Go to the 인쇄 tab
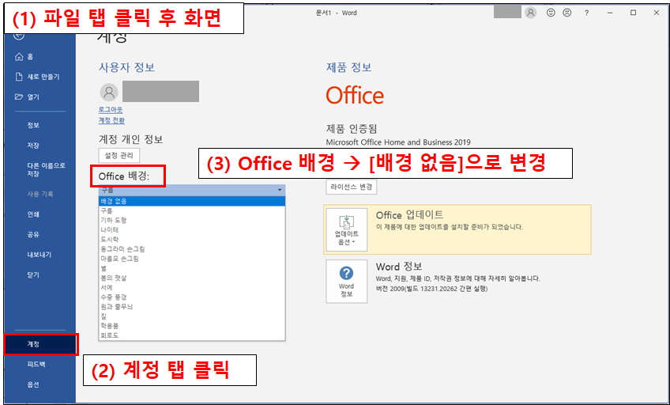The width and height of the screenshot is (670, 405). click(x=33, y=214)
